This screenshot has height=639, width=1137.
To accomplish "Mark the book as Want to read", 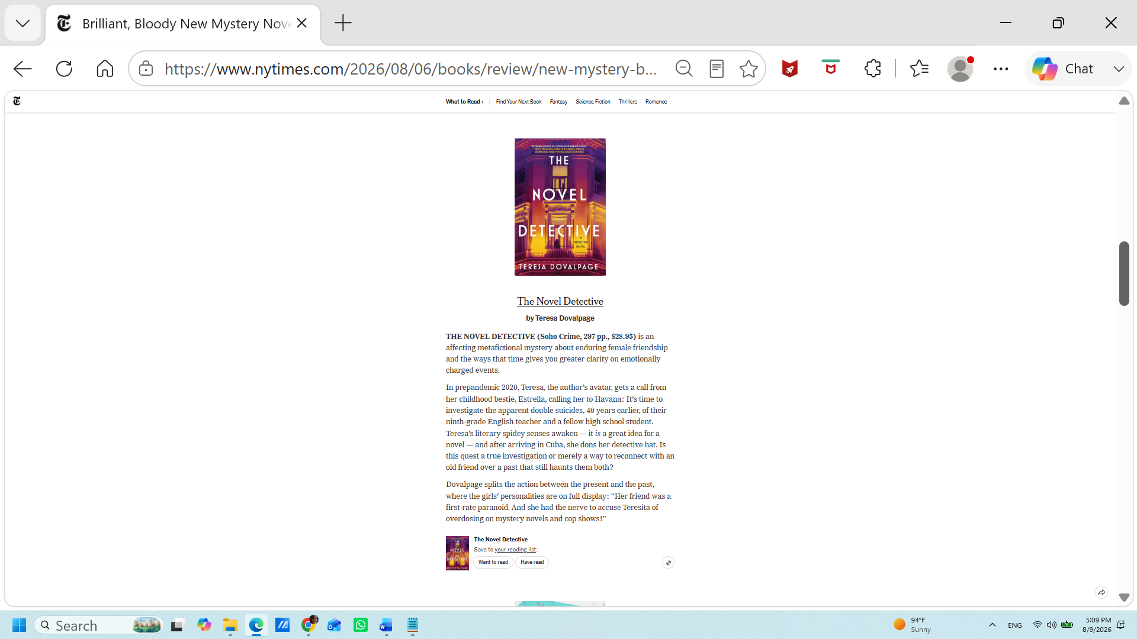I will [493, 562].
